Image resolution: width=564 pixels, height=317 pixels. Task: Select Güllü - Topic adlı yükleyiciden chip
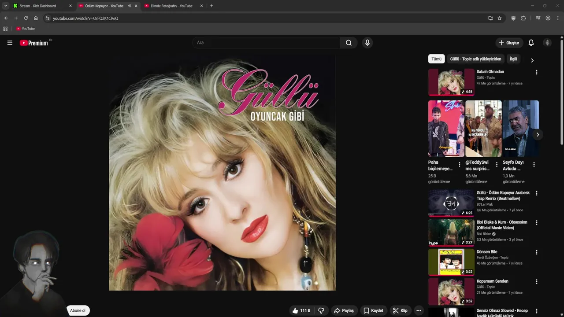tap(475, 59)
